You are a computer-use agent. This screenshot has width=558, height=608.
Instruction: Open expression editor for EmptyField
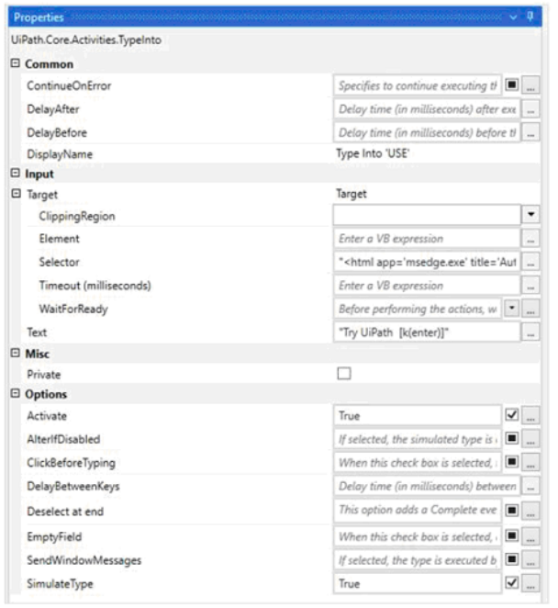530,536
